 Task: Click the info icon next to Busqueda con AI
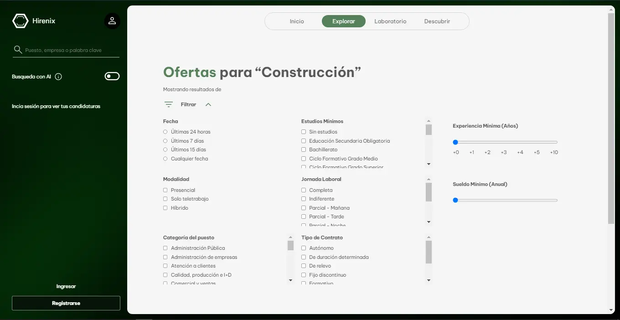coord(58,76)
